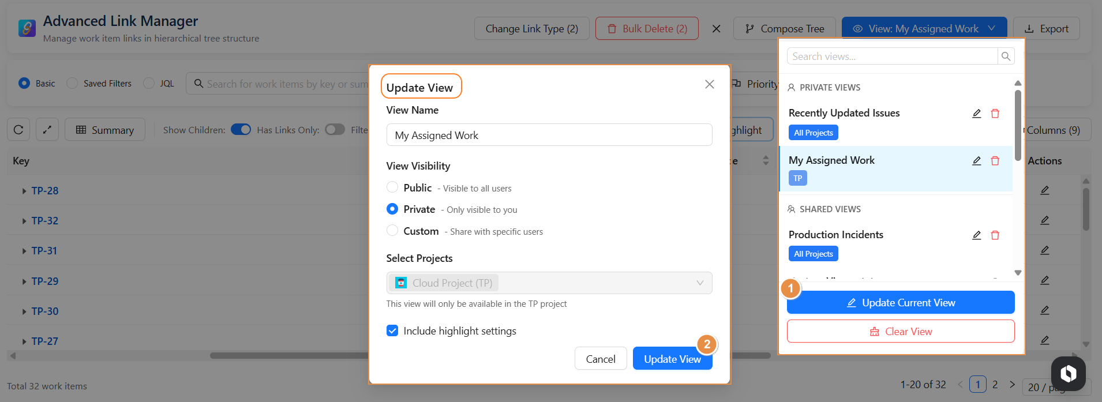Click the edit action icon for TP-27
The image size is (1102, 402).
pos(1045,340)
